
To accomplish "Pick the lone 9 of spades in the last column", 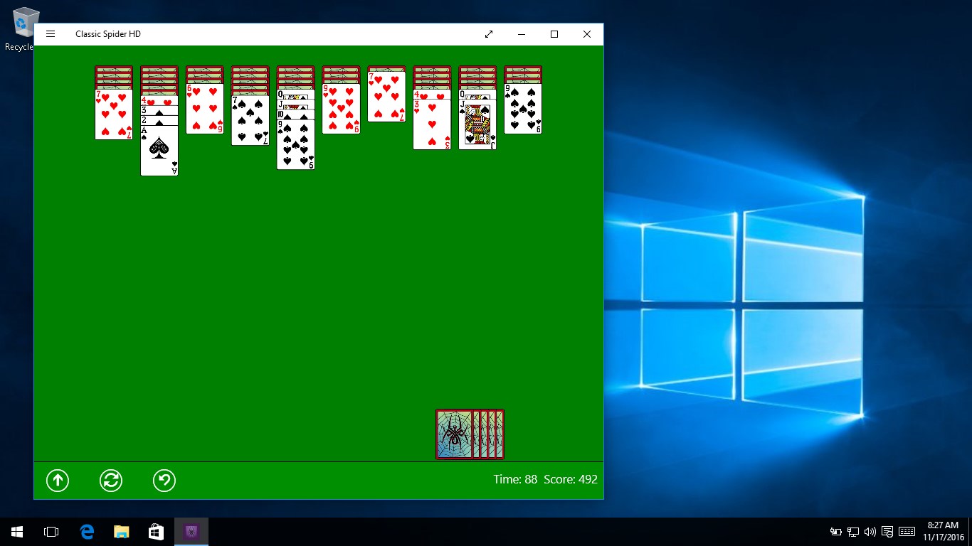I will (523, 109).
